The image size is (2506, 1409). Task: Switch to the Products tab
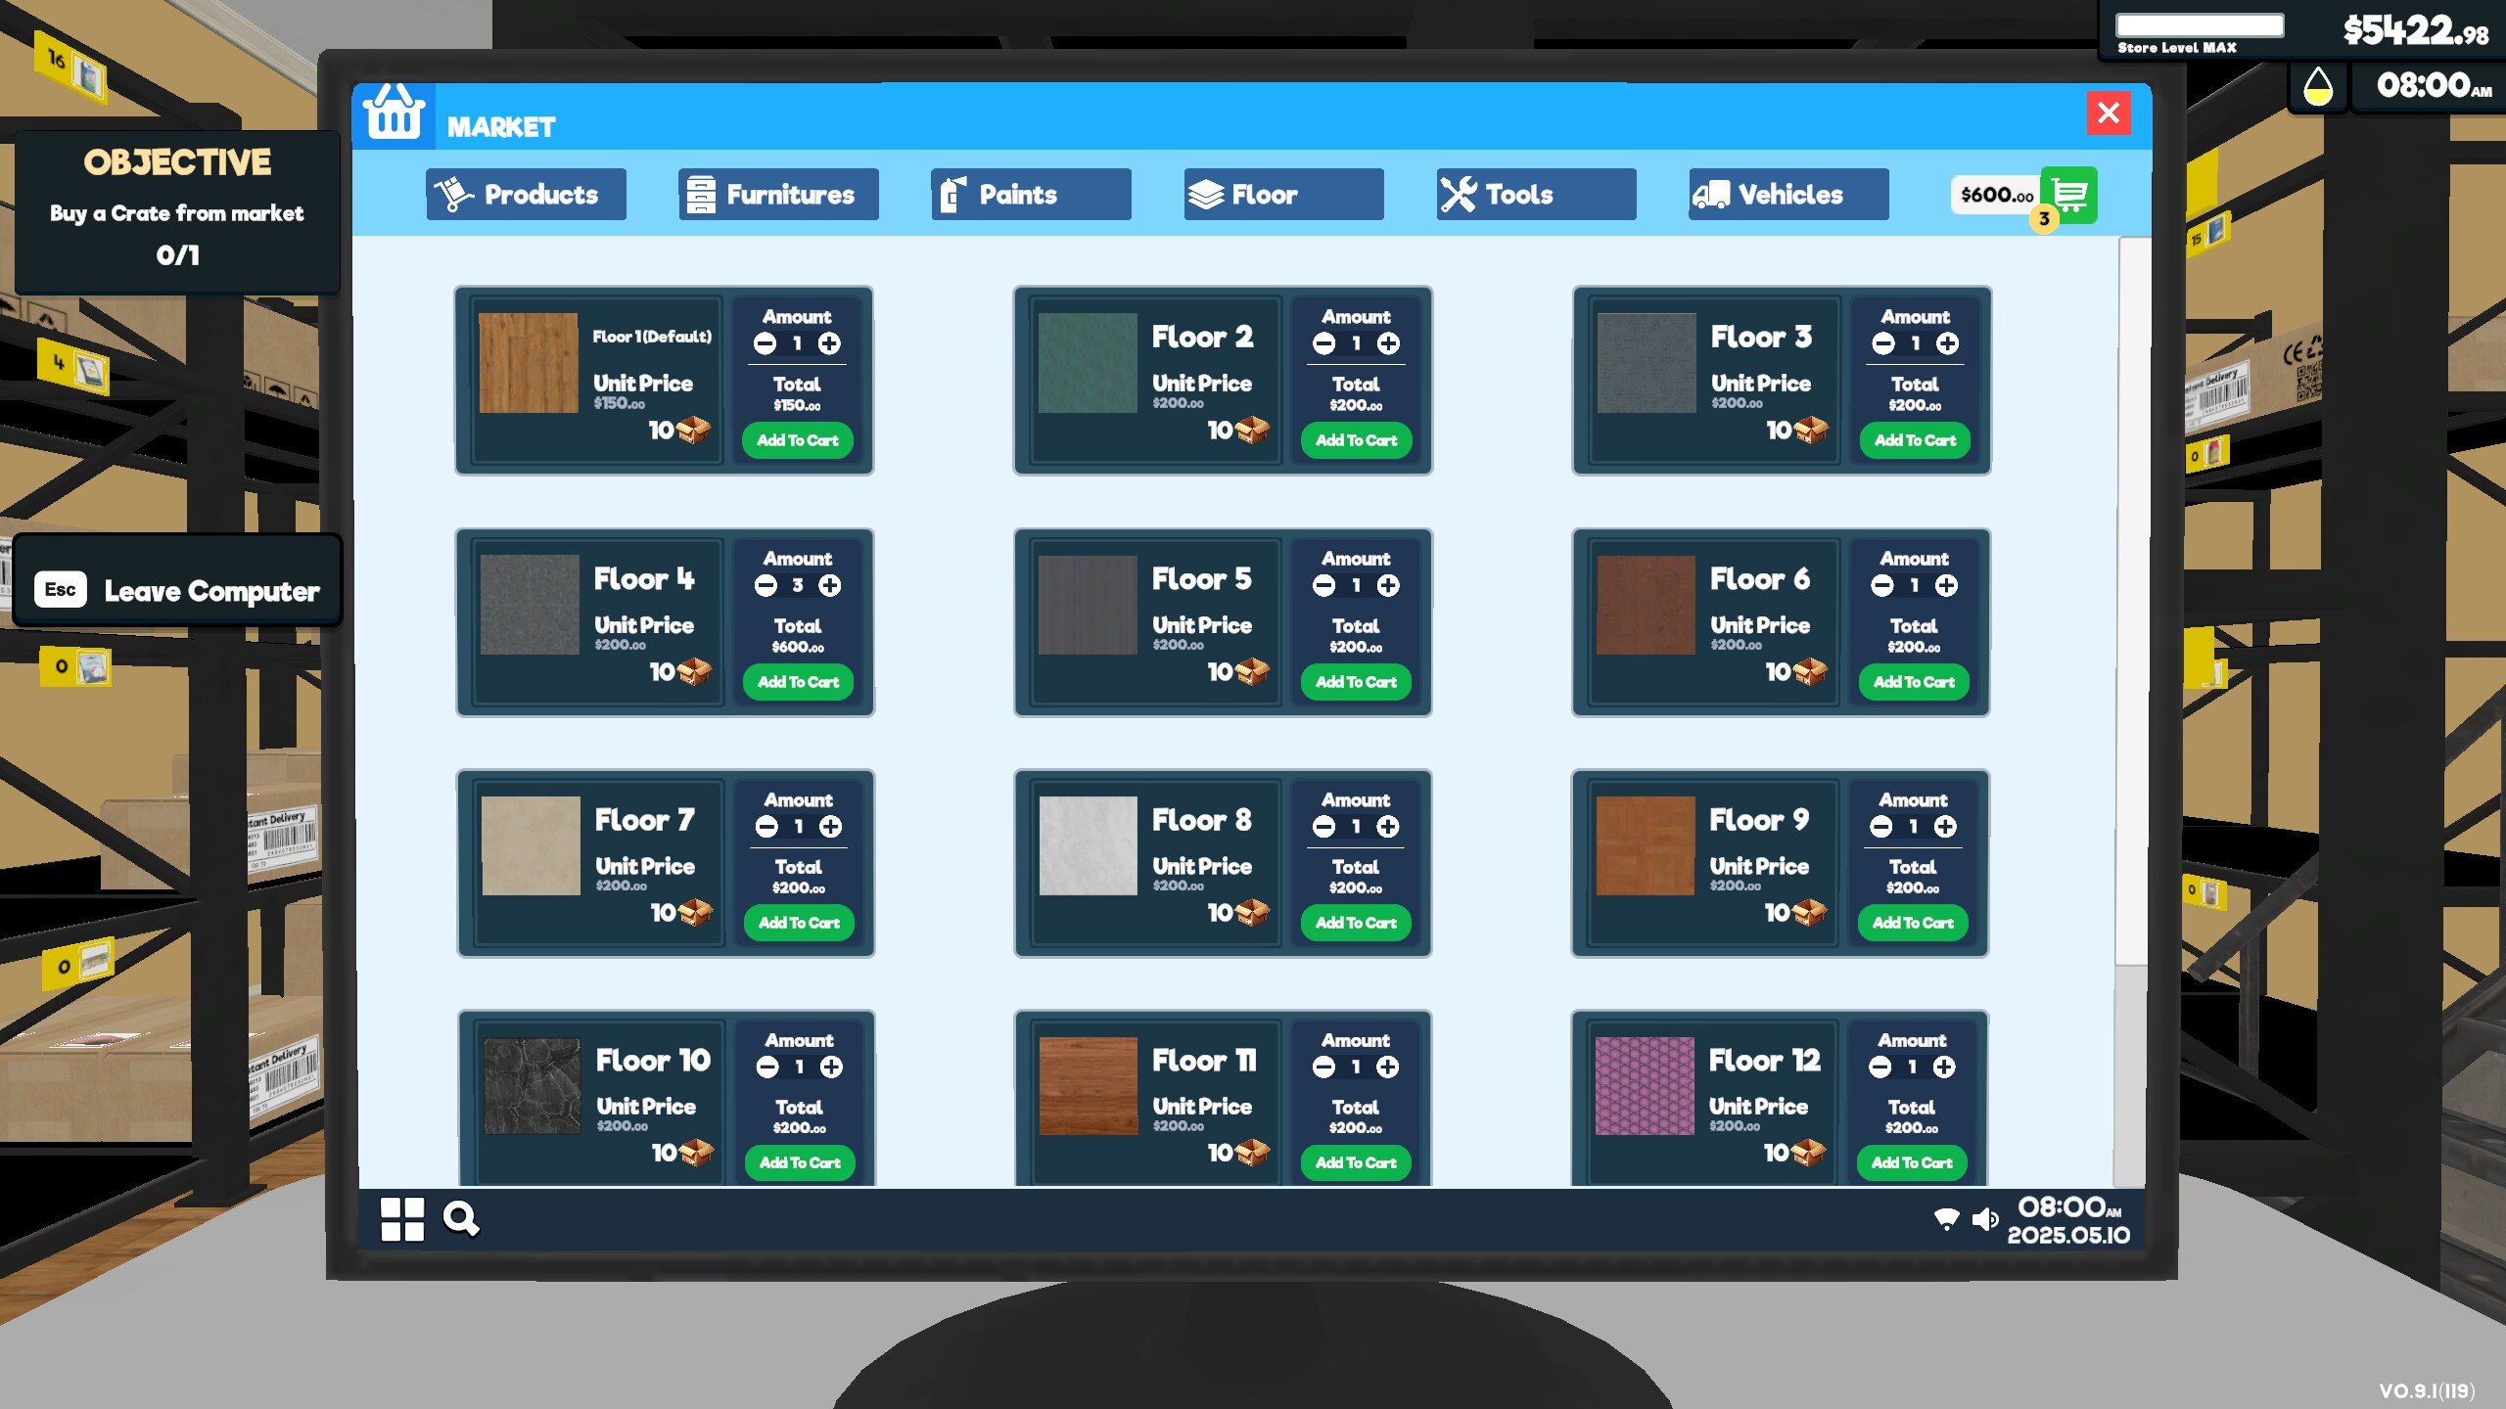(x=526, y=195)
